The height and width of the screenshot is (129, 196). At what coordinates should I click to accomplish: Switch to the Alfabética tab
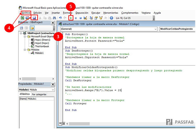coord(25,94)
